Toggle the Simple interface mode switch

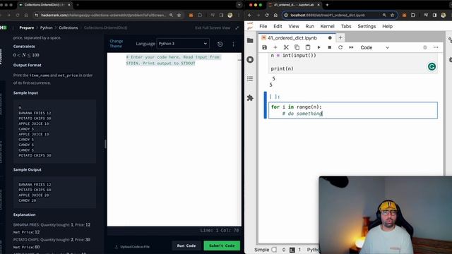[x=274, y=250]
